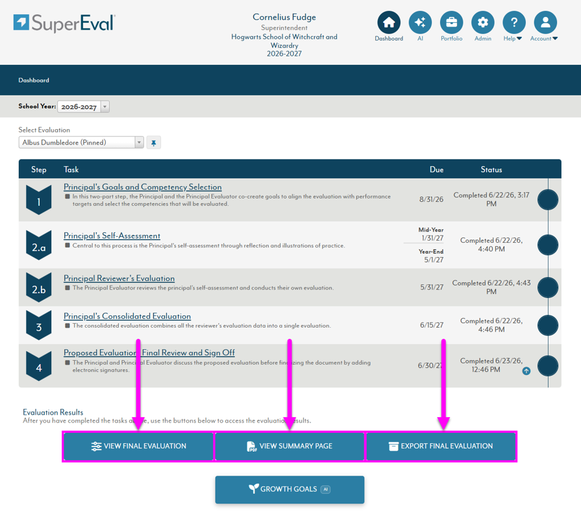This screenshot has height=512, width=581.
Task: Click the status circle for Principal Reviewer's Evaluation
Action: (x=548, y=287)
